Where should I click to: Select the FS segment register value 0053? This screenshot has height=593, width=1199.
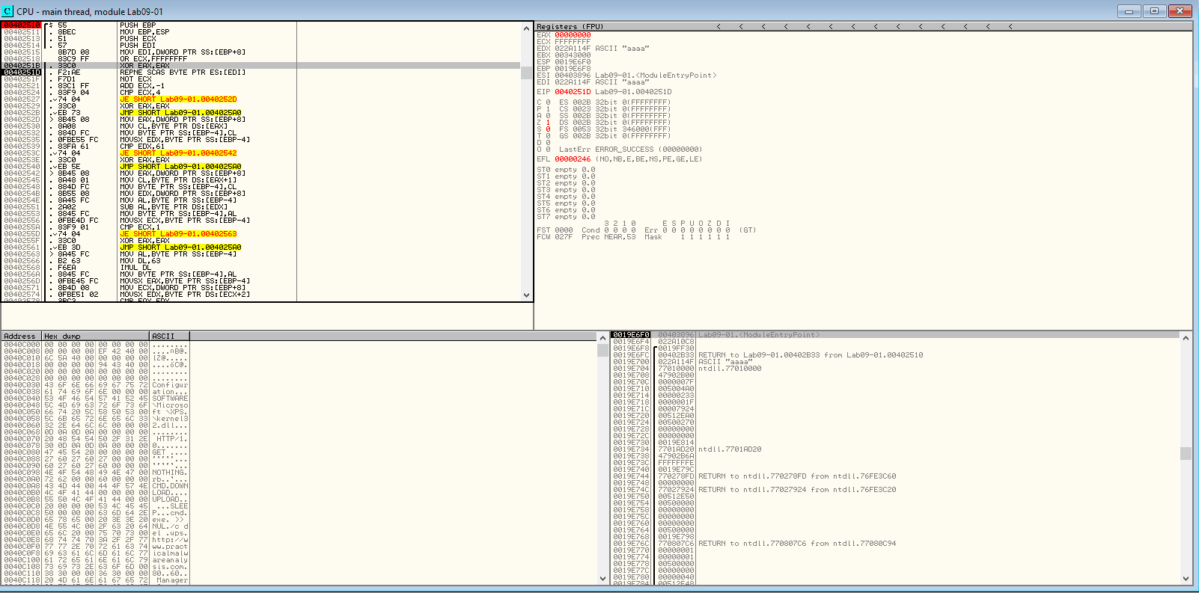pos(581,129)
